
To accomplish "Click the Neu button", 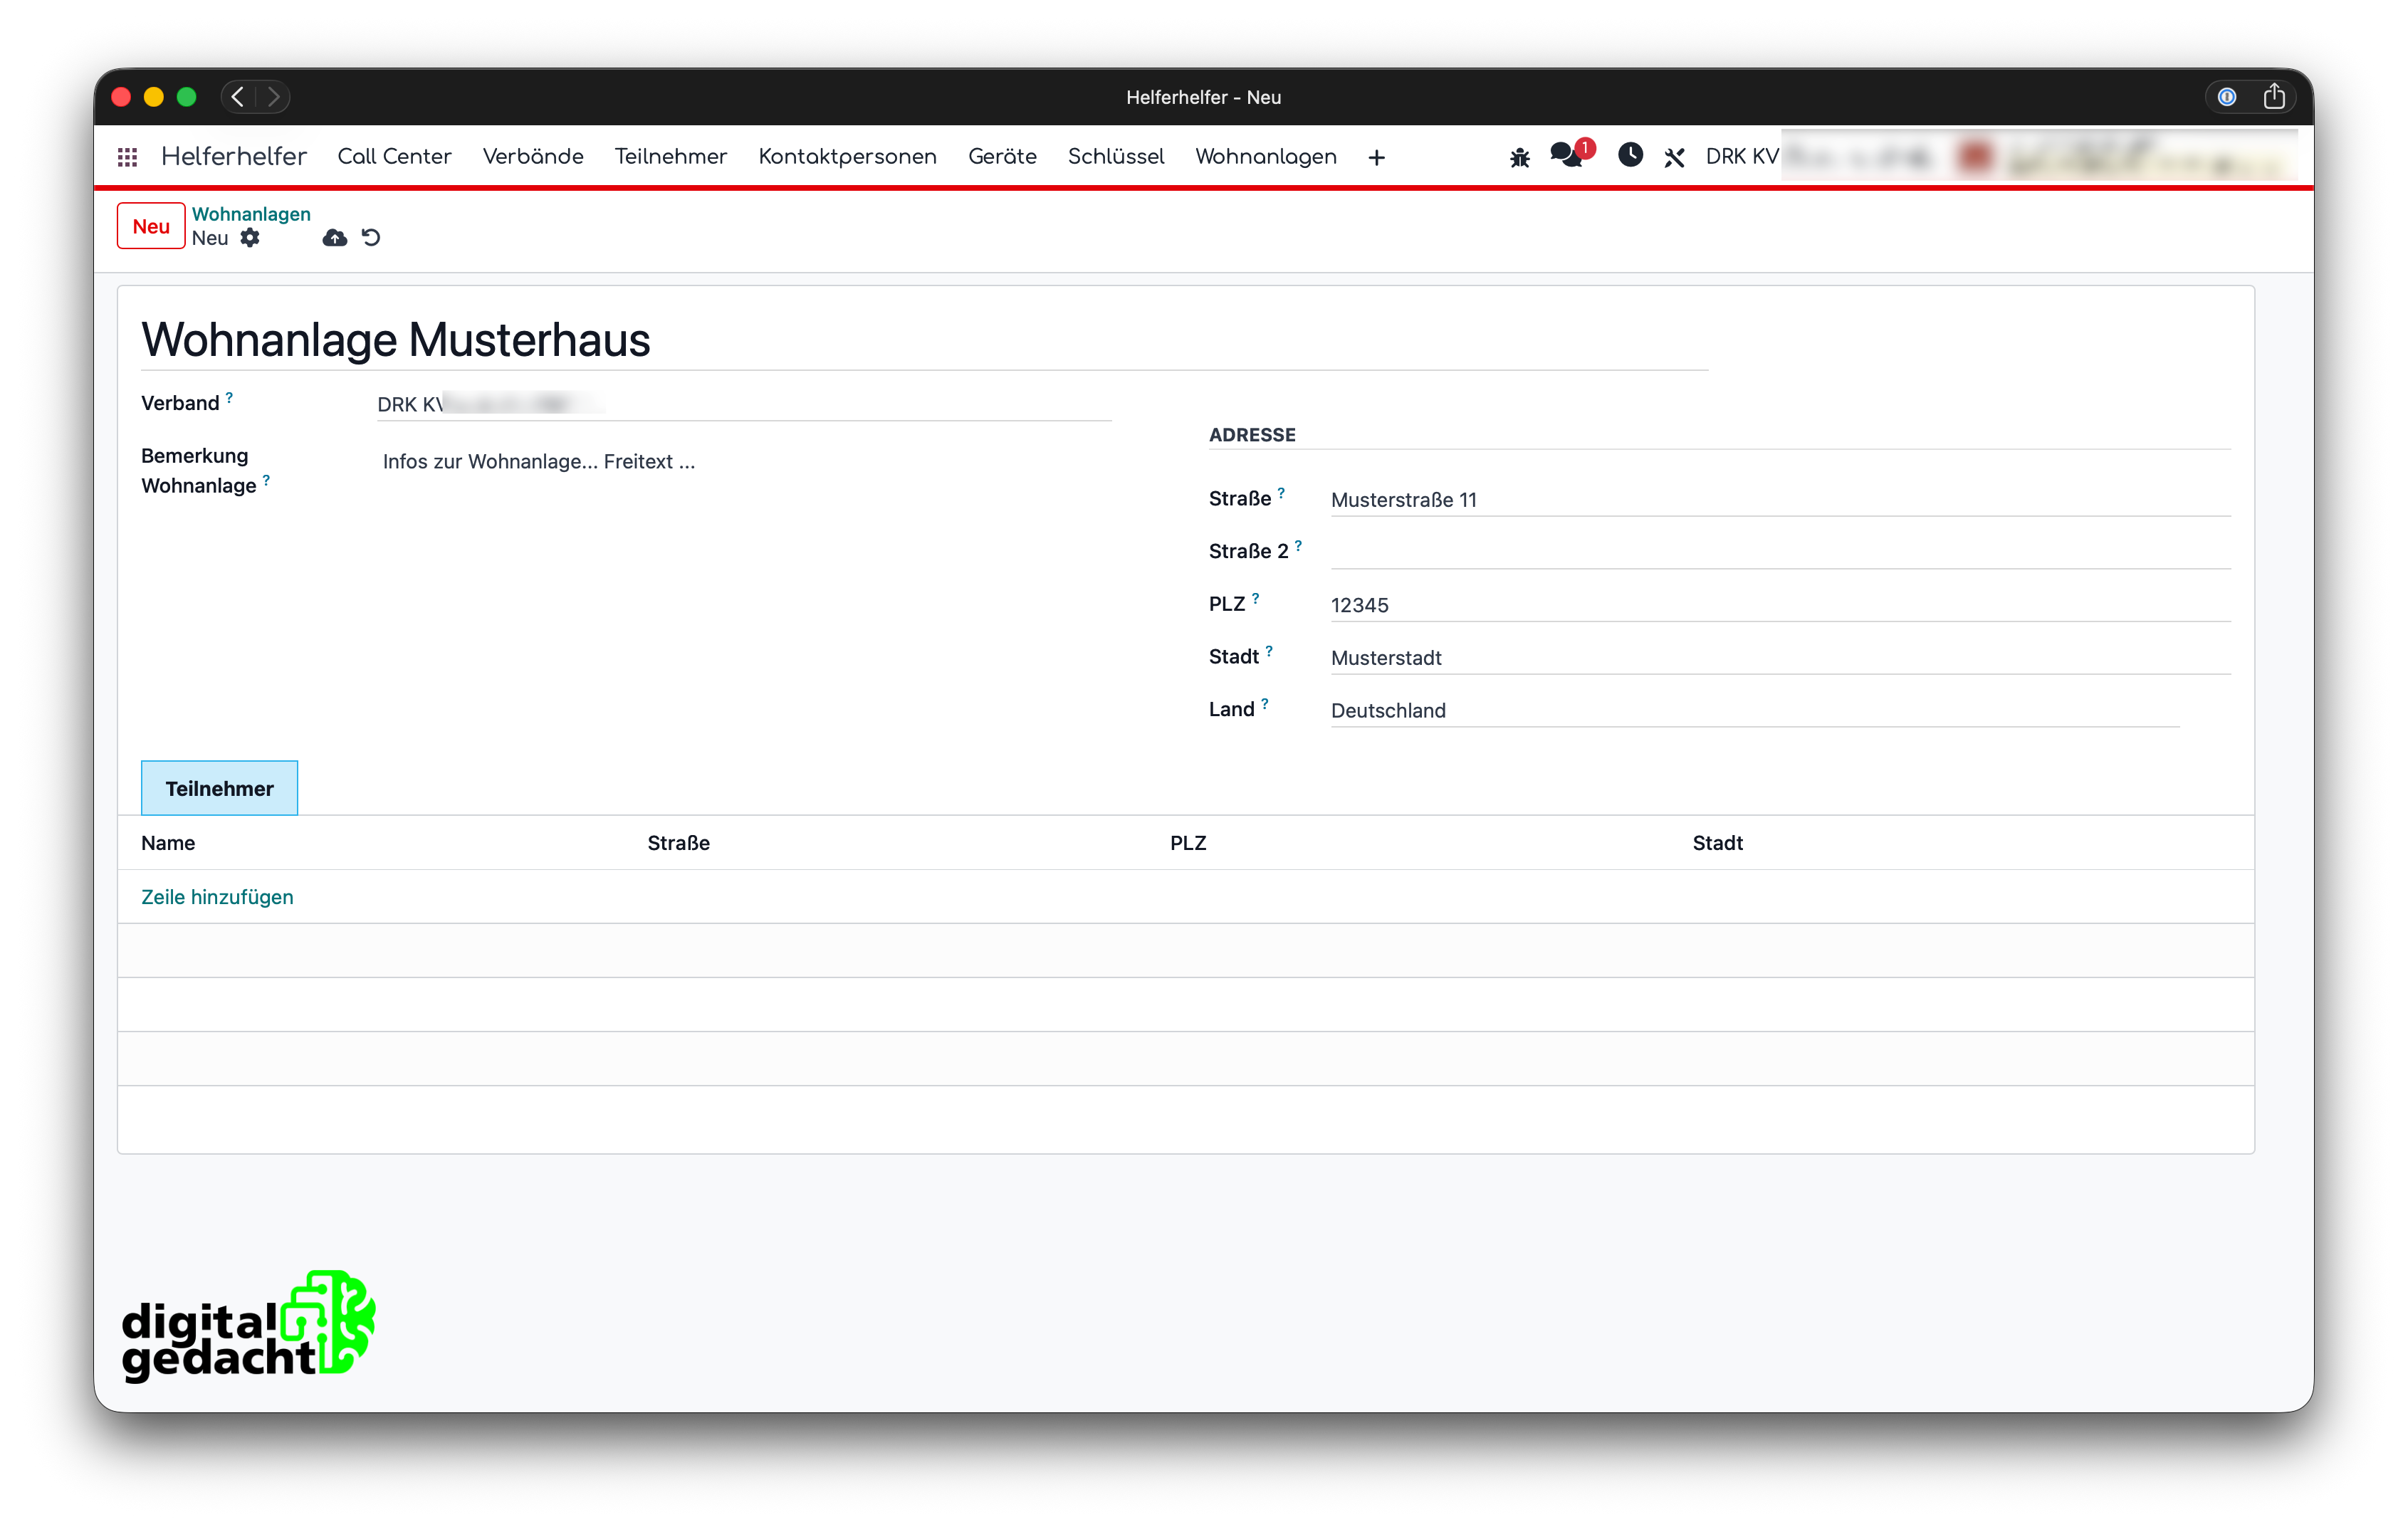I will [x=151, y=226].
